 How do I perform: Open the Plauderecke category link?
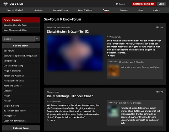53,92
